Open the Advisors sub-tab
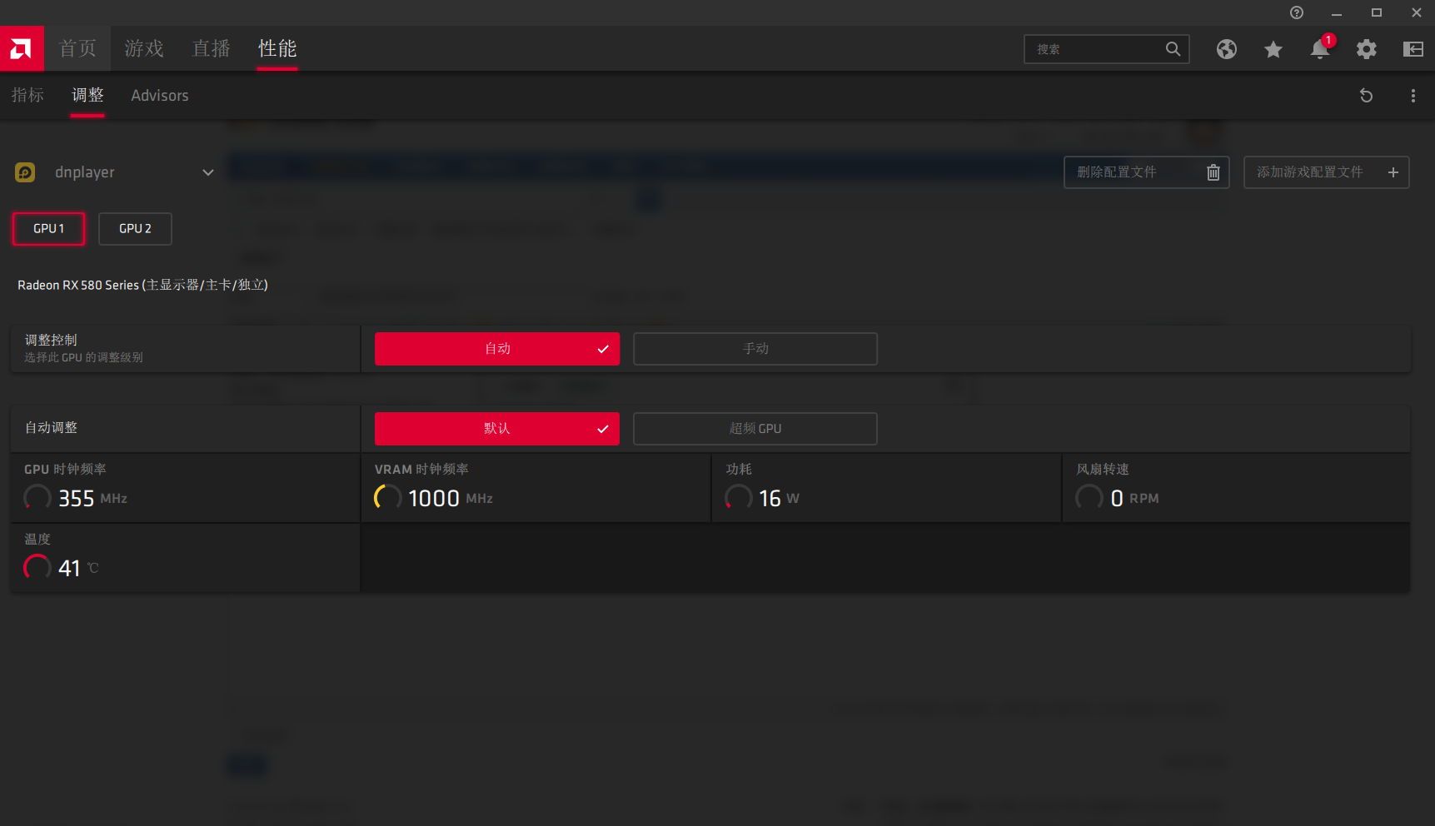 point(159,96)
